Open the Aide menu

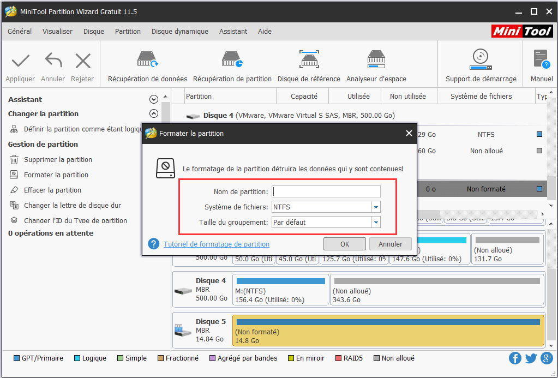[265, 31]
